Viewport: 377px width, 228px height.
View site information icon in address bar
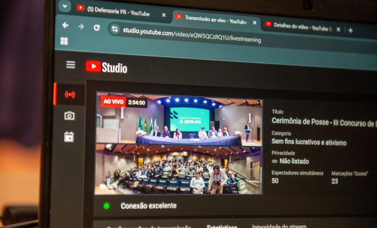[x=115, y=29]
